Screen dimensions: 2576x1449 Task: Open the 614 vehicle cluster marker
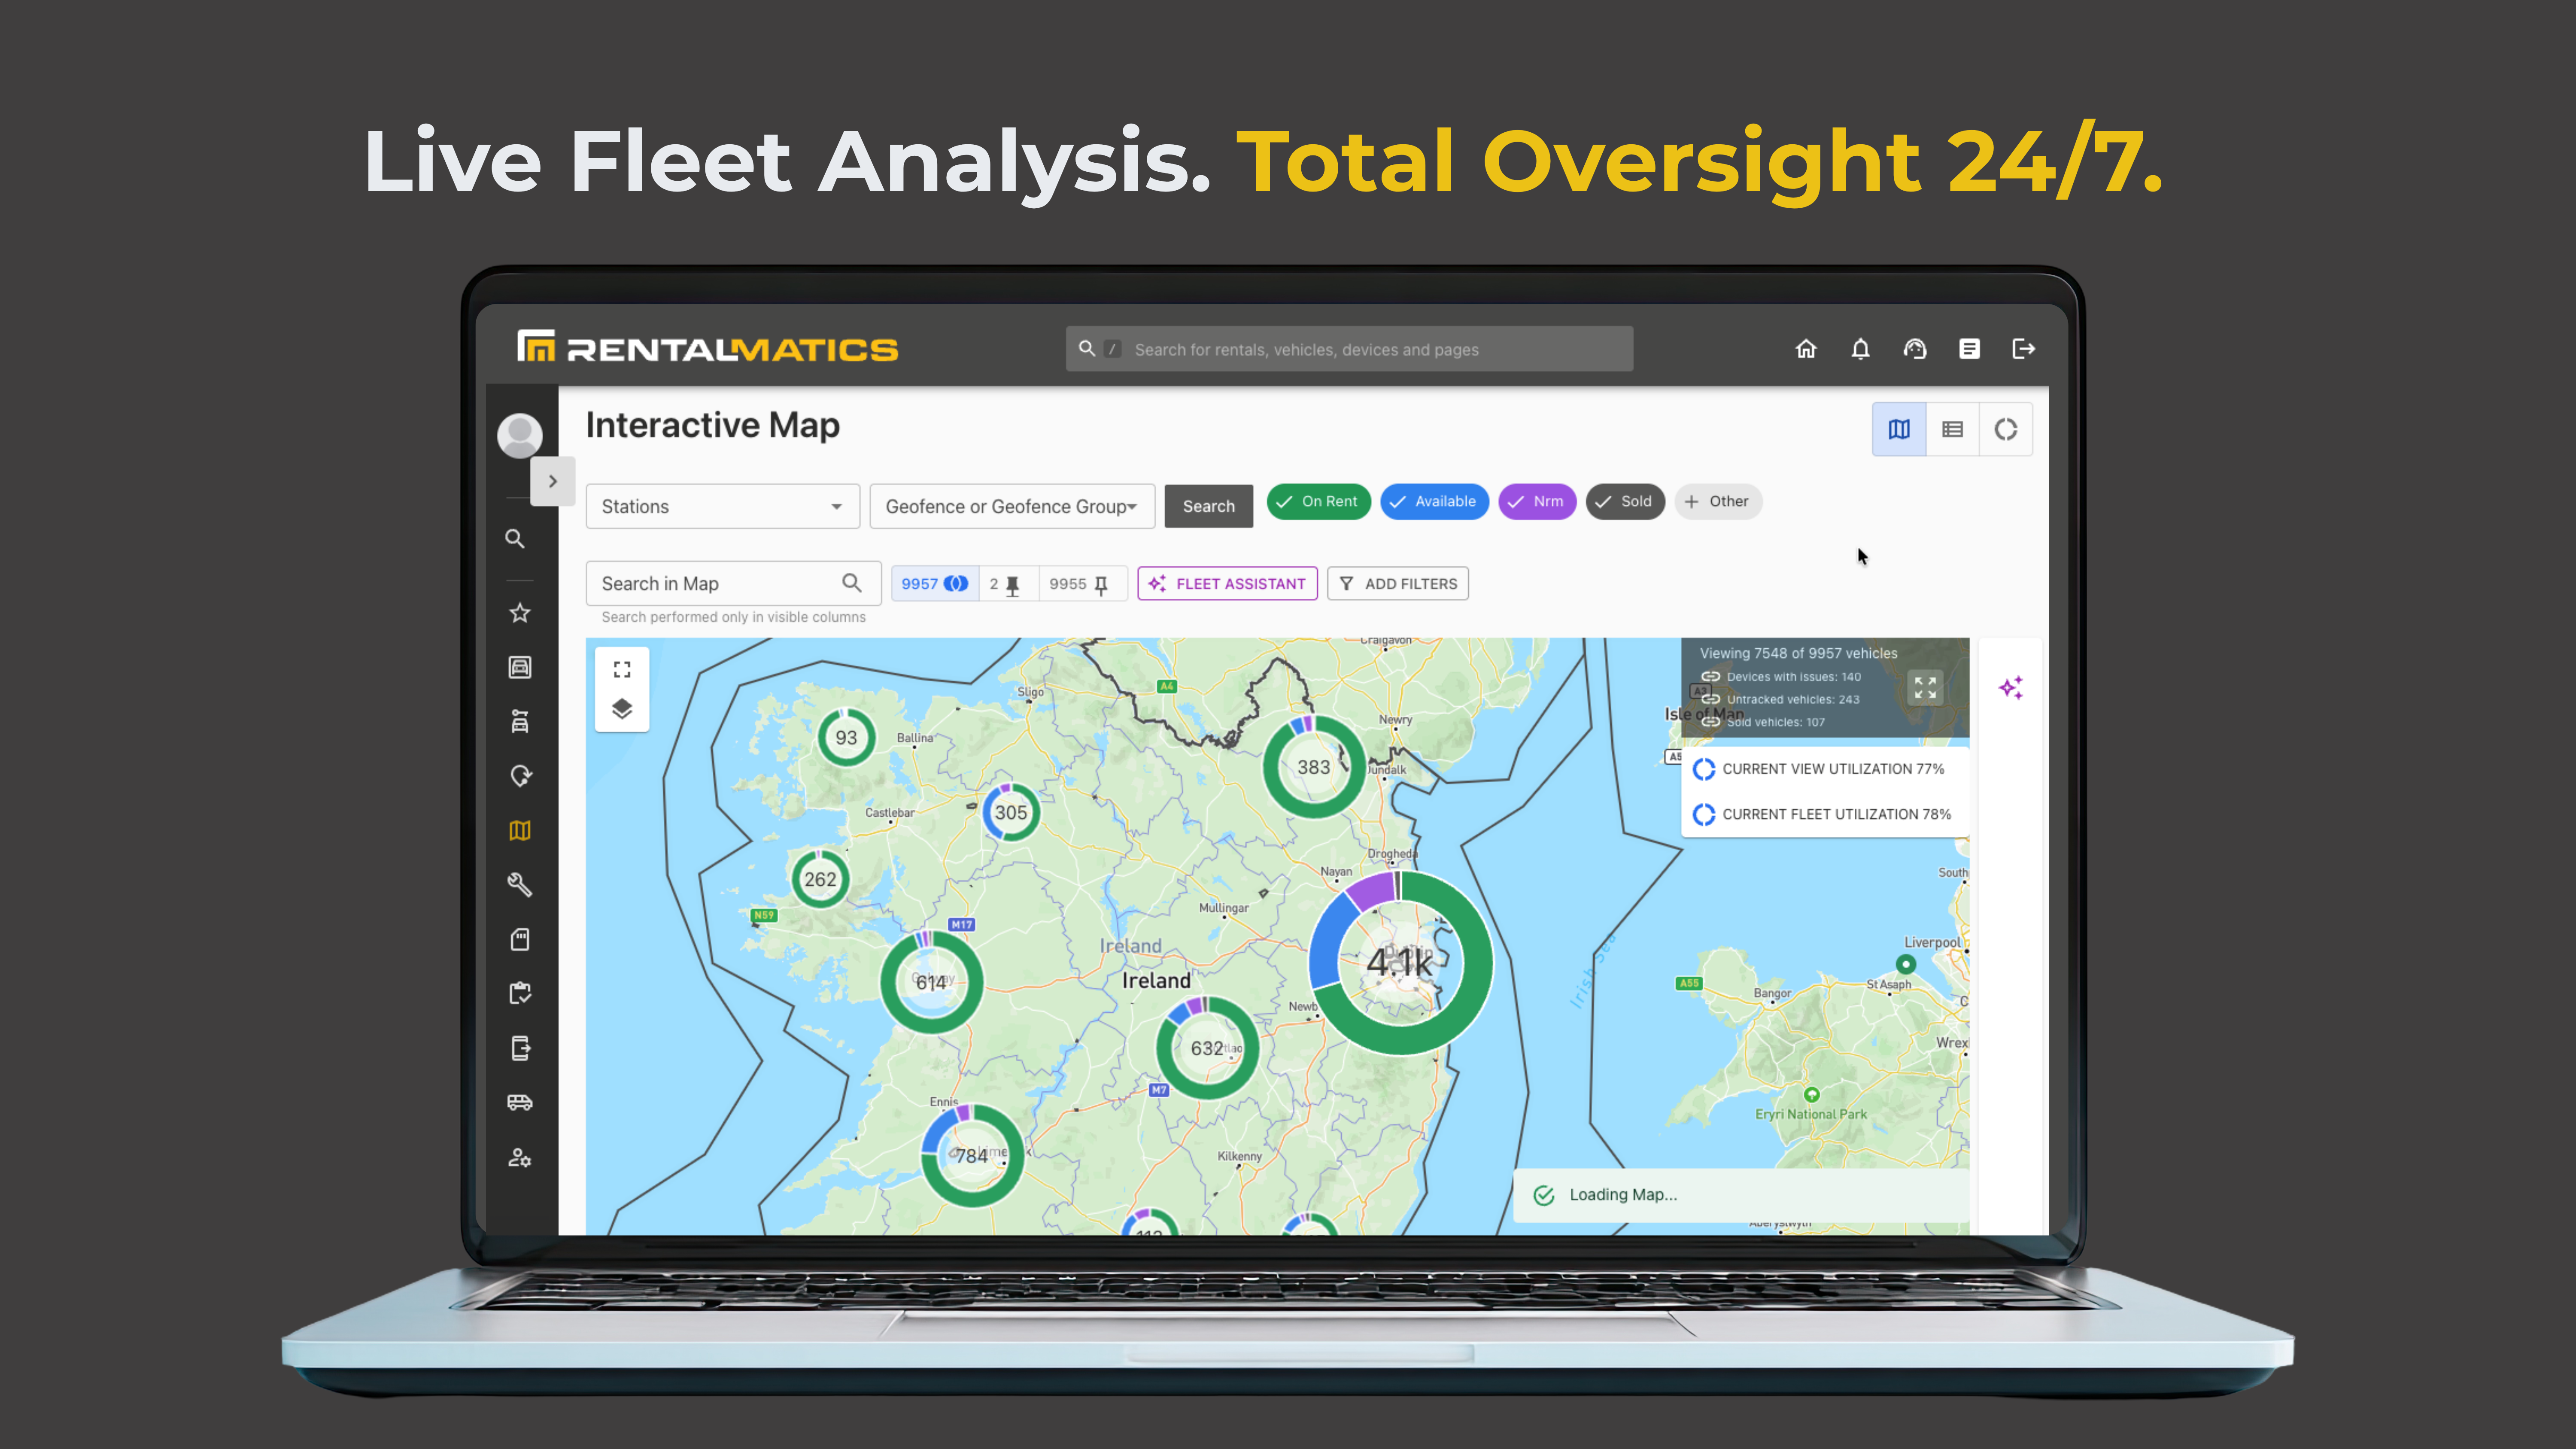point(932,982)
